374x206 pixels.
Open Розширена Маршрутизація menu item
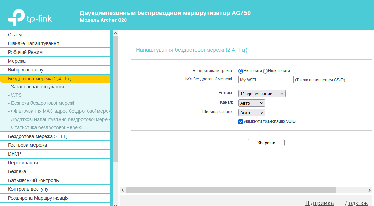(x=55, y=198)
